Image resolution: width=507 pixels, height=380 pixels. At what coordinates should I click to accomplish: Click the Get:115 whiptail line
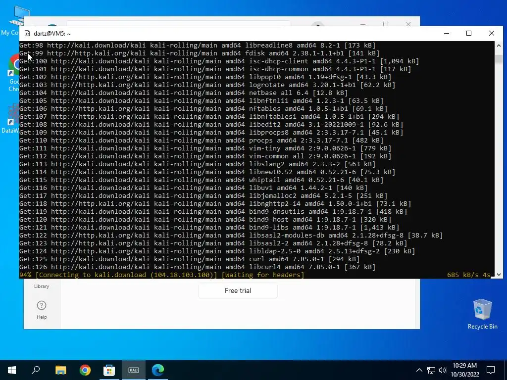[x=201, y=180]
